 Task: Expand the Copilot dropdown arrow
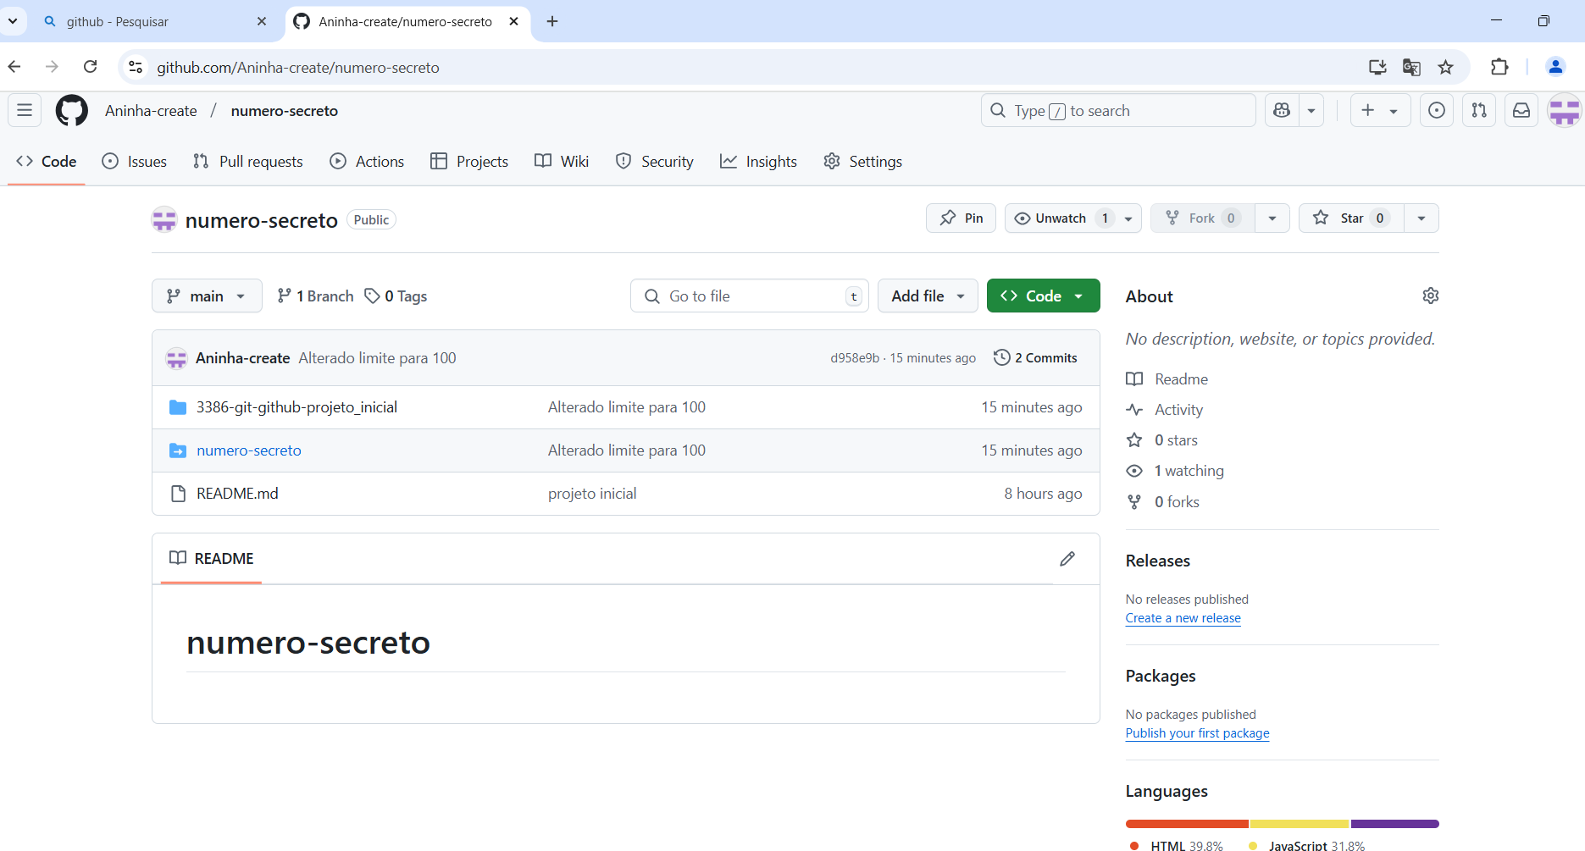1311,110
